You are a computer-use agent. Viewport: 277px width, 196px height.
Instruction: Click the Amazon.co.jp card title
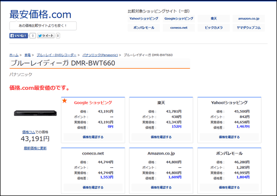tap(161, 154)
